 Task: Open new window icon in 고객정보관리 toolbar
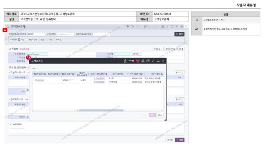point(181,26)
